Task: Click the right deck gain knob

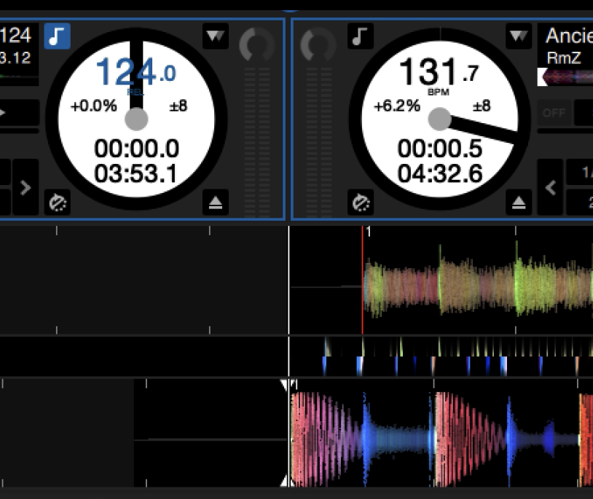Action: point(318,44)
